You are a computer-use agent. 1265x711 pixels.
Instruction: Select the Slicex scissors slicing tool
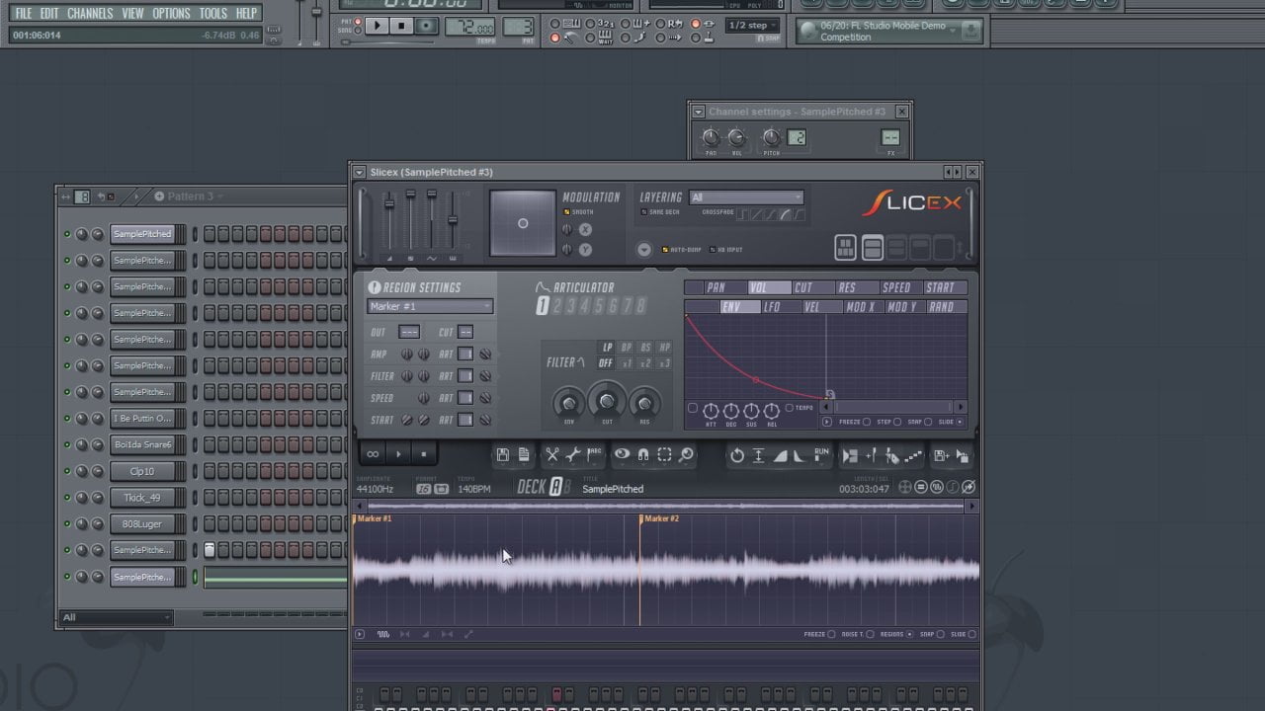coord(551,455)
